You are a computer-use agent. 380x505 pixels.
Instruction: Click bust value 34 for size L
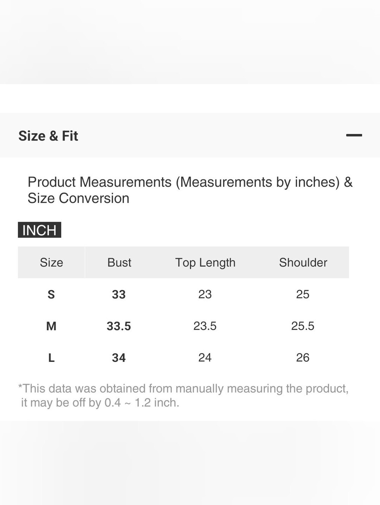119,358
